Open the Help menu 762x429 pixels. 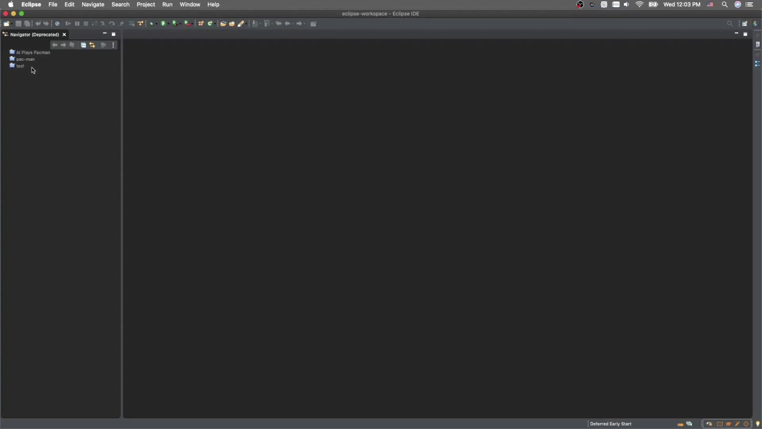[x=213, y=4]
